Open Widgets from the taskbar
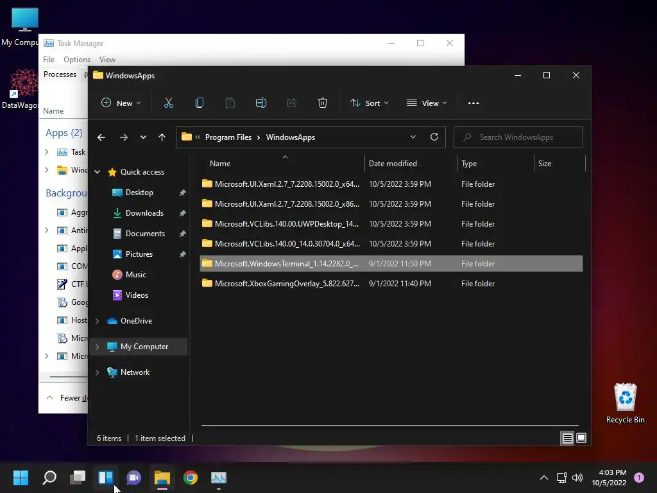The width and height of the screenshot is (657, 493). click(106, 478)
